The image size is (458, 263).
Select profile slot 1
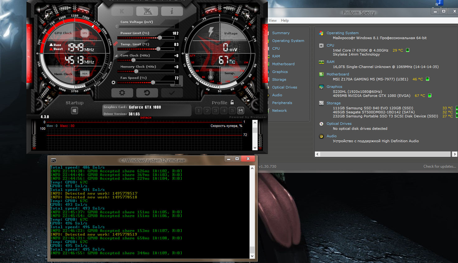tap(199, 111)
